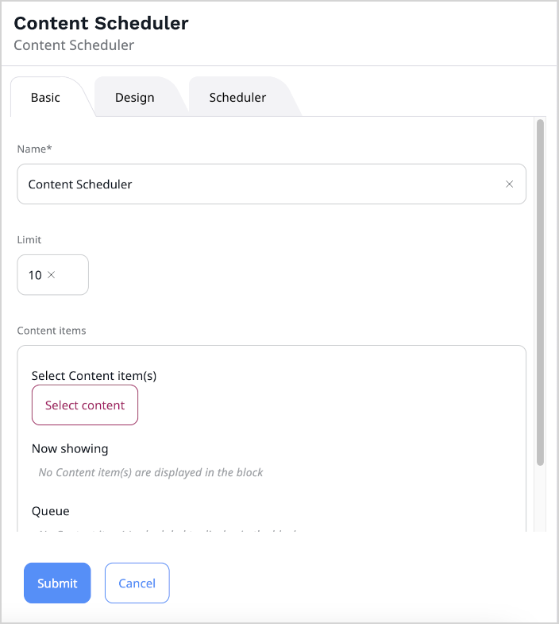Click the empty Now showing placeholder message

[x=151, y=472]
